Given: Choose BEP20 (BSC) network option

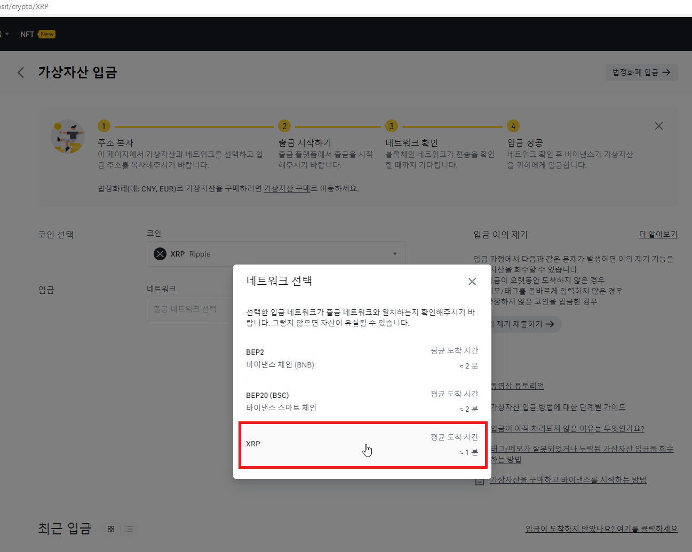Looking at the screenshot, I should 363,402.
